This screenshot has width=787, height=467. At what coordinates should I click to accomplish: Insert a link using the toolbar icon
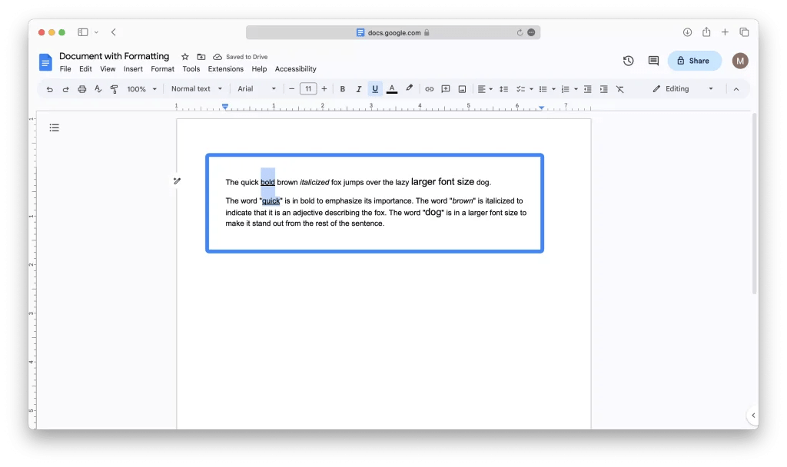point(429,88)
